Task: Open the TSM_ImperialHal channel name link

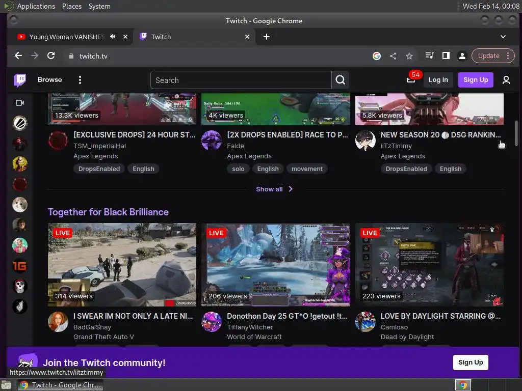Action: pos(99,146)
